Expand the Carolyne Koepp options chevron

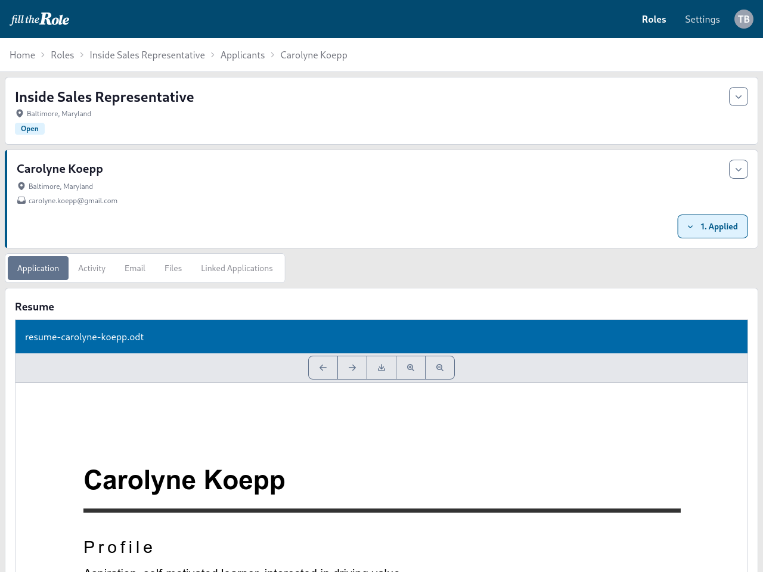coord(738,169)
